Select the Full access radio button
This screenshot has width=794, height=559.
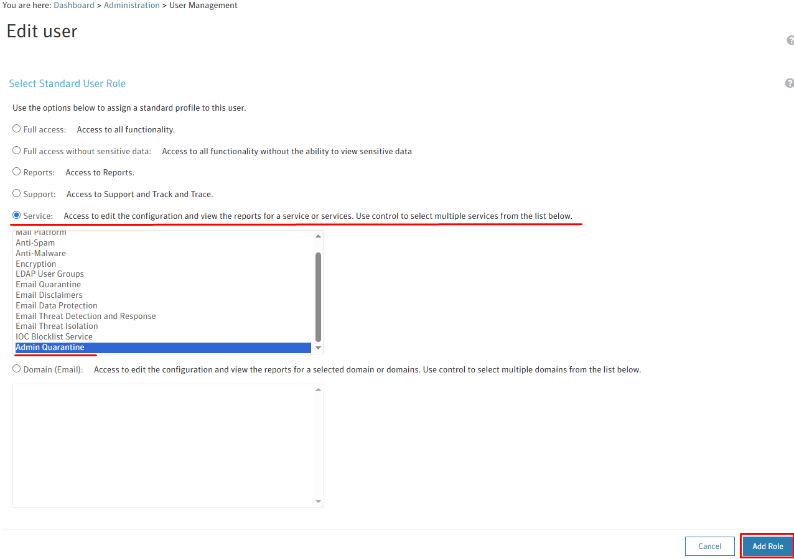(x=17, y=129)
